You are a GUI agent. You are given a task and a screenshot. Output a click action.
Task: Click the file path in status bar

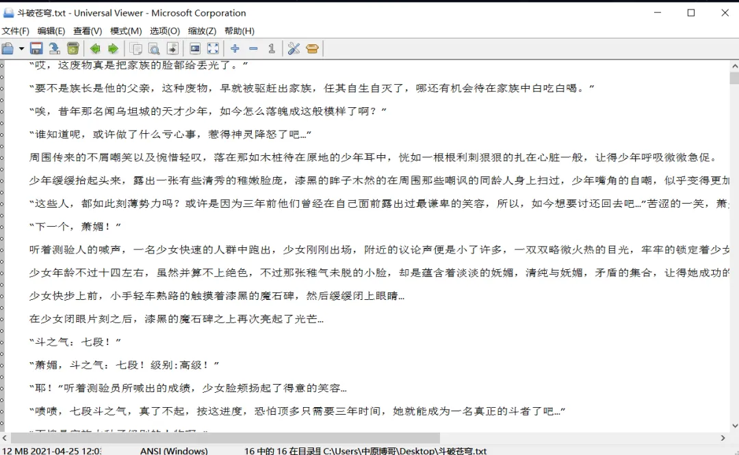(404, 451)
